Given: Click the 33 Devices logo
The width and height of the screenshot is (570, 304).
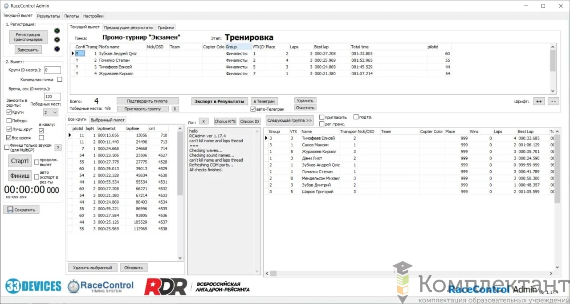Looking at the screenshot, I should (33, 286).
